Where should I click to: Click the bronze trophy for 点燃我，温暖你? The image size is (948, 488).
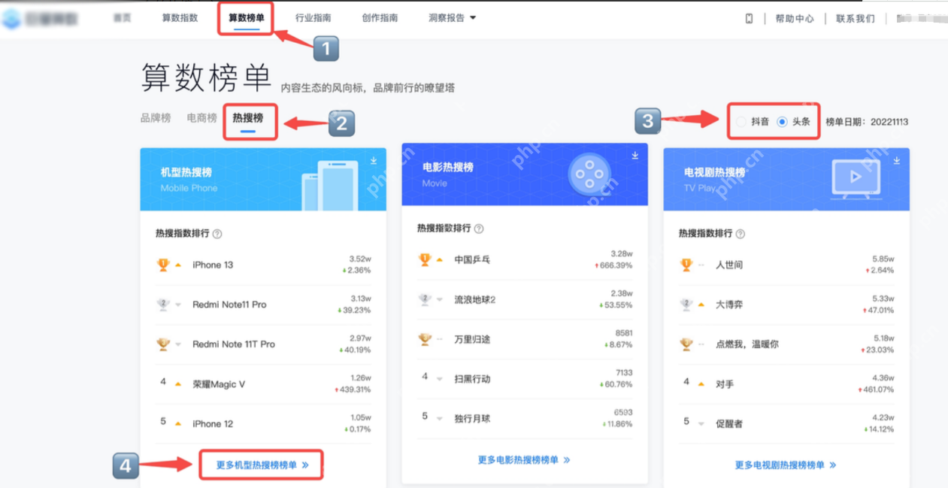point(686,344)
